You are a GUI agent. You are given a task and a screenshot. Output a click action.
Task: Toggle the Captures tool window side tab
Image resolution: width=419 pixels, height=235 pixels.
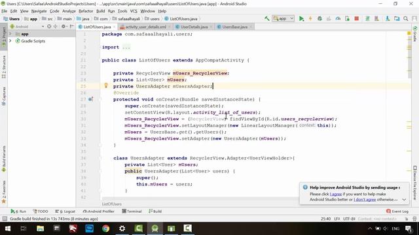click(4, 96)
